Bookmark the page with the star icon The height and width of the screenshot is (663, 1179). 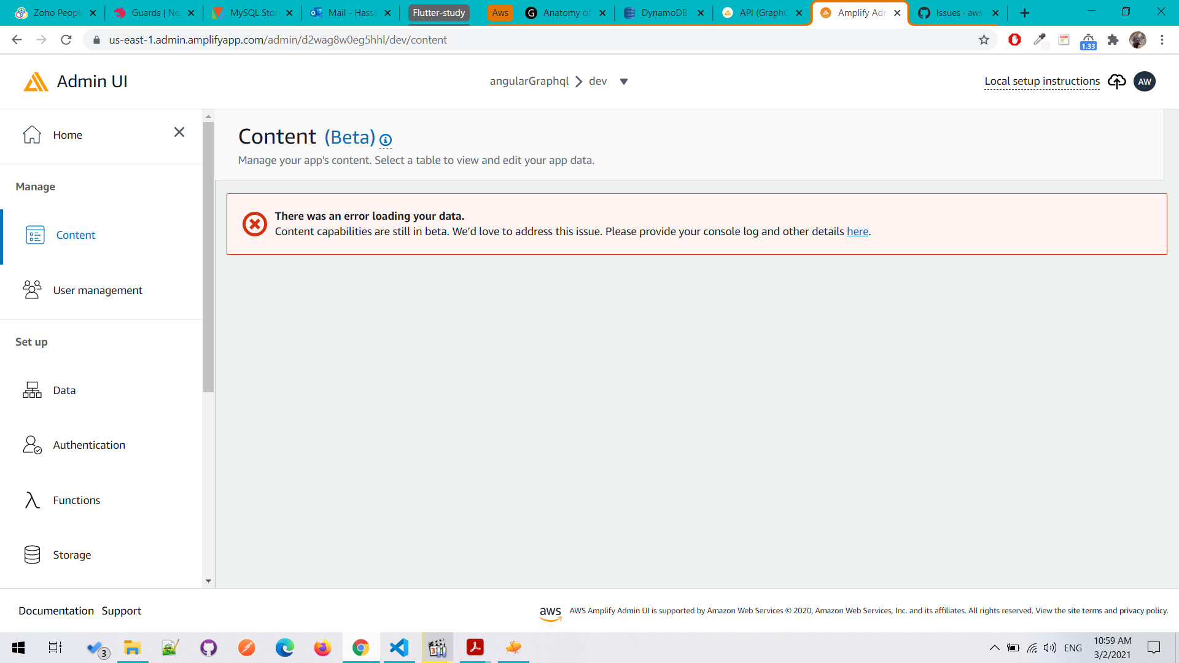[x=984, y=39]
